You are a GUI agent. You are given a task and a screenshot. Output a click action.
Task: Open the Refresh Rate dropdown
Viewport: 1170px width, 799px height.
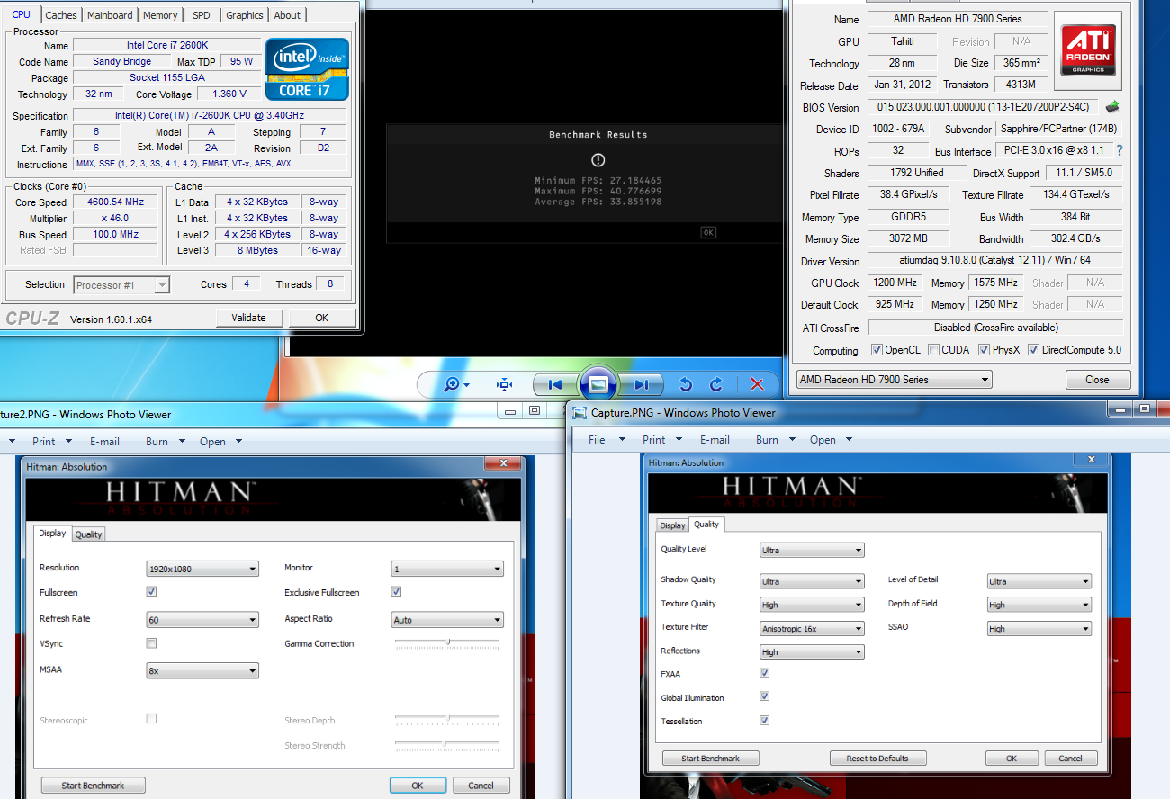pos(202,620)
